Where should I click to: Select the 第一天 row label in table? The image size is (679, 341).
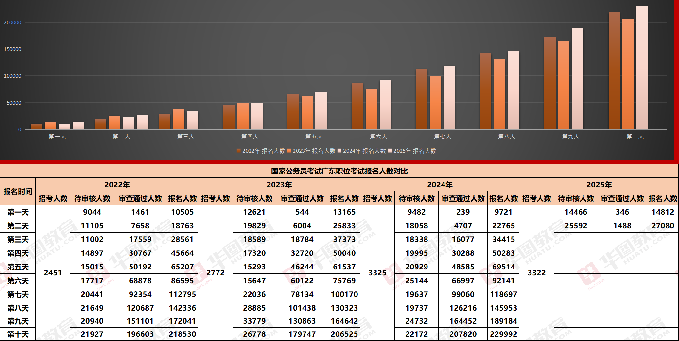coord(18,212)
